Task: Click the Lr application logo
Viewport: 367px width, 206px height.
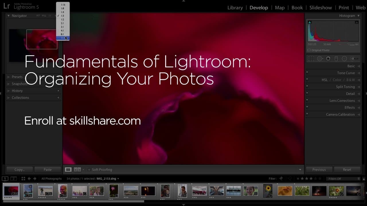Action: [6, 6]
